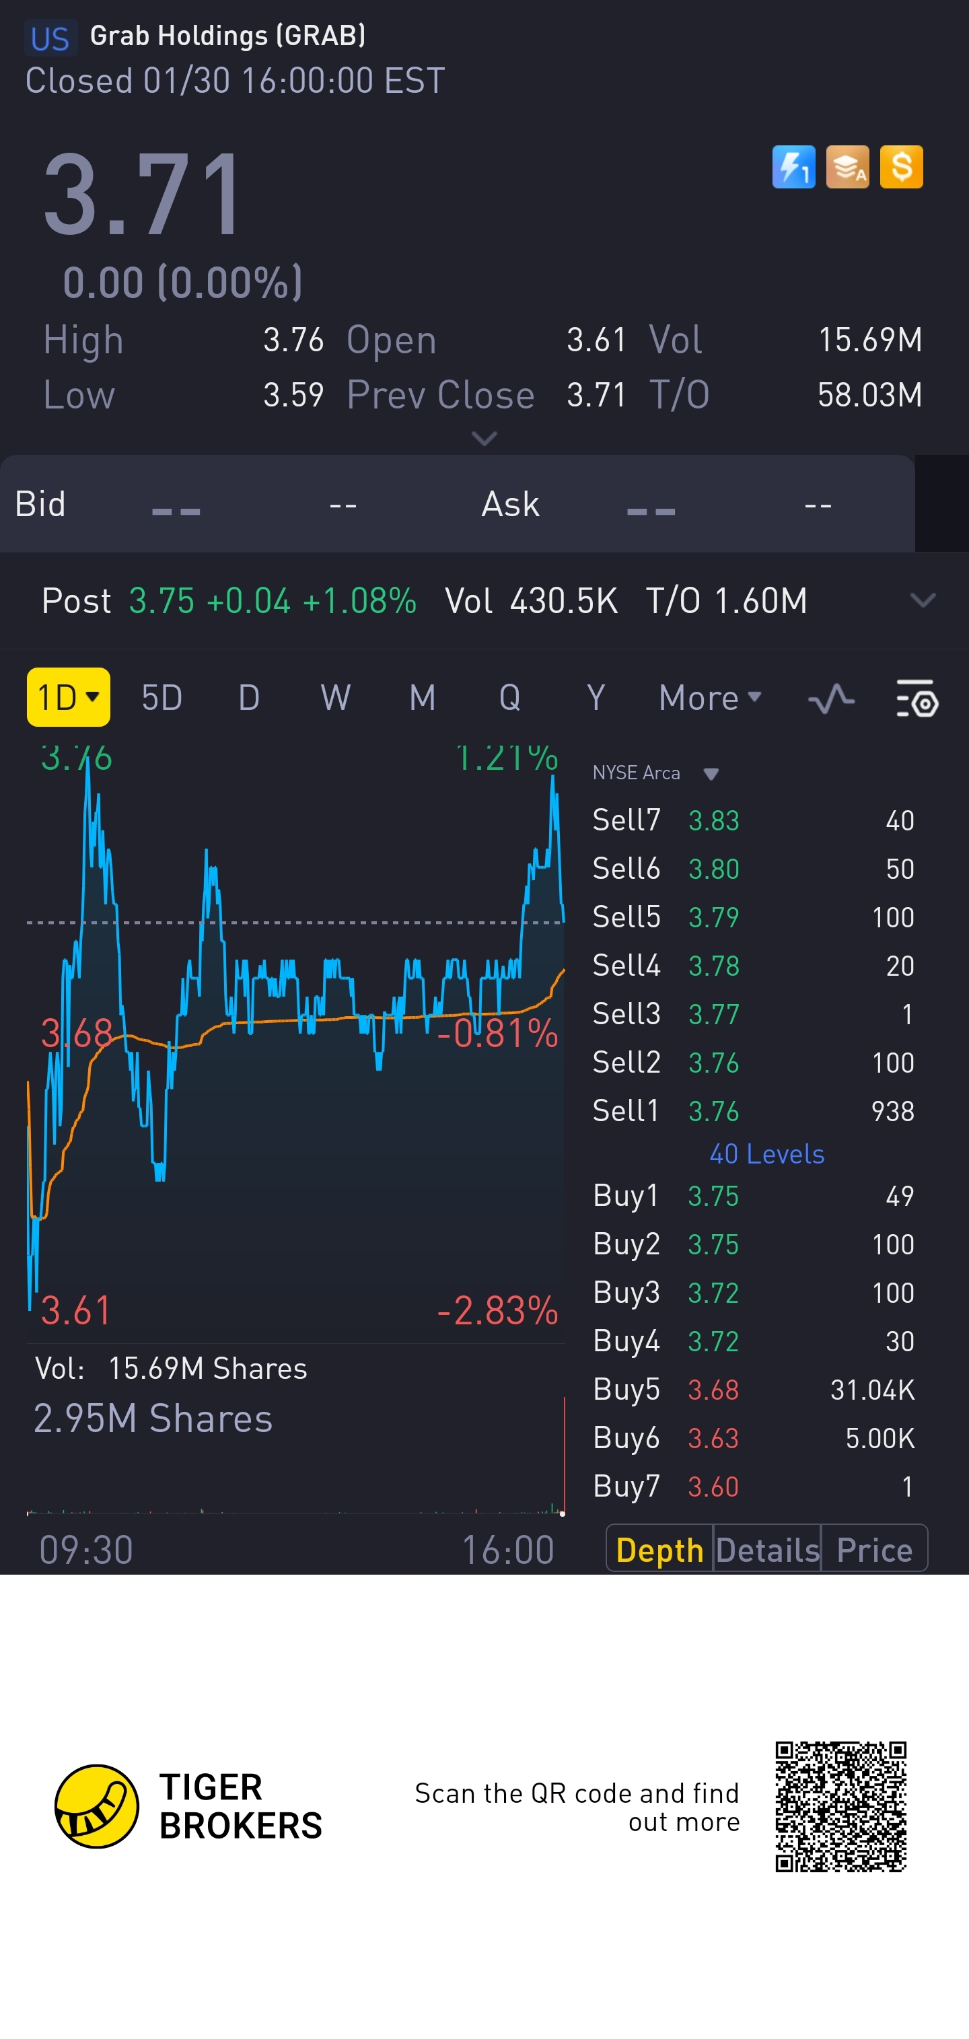Open the chart indicator waveform icon
The height and width of the screenshot is (2039, 969).
(x=830, y=699)
